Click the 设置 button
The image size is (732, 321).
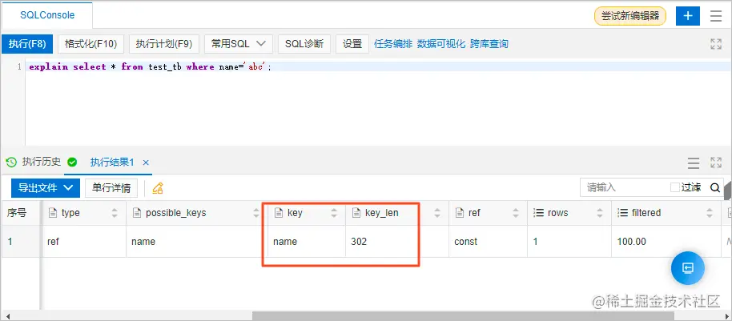pos(352,44)
